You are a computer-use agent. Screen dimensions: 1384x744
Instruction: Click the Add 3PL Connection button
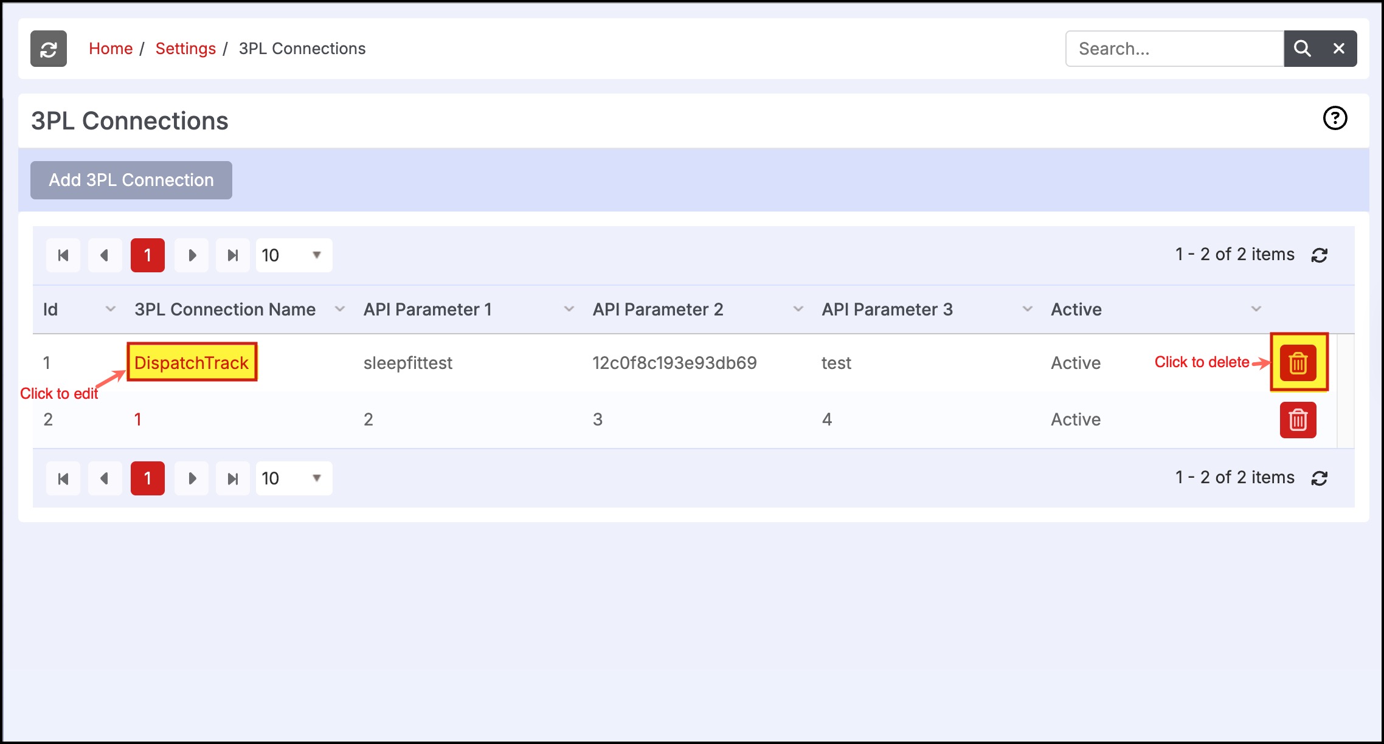click(131, 180)
